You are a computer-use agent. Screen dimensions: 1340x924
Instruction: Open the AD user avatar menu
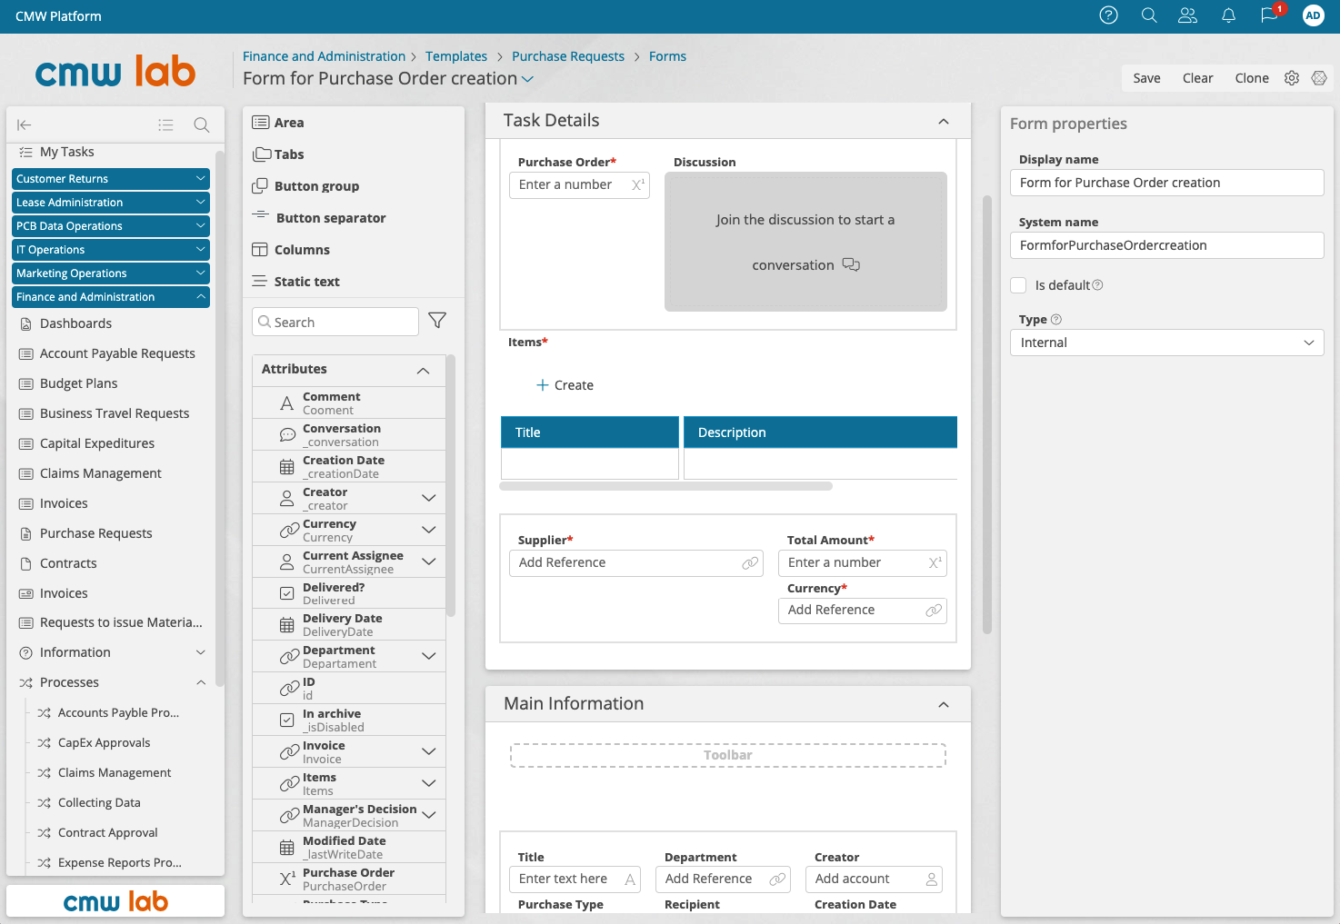(1313, 15)
